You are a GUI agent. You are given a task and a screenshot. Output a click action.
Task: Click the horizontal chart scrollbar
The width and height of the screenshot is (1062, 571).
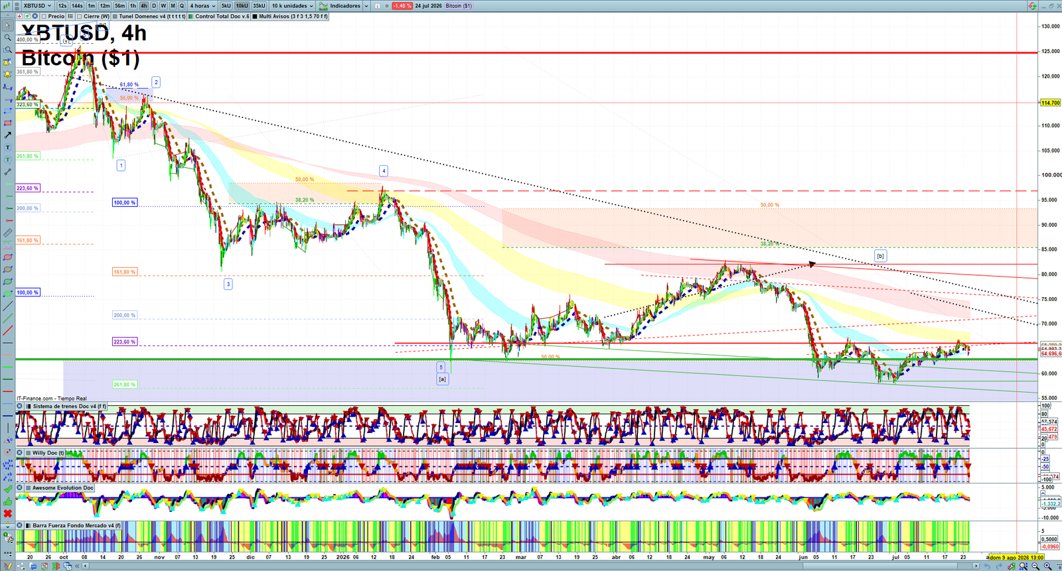(531, 566)
